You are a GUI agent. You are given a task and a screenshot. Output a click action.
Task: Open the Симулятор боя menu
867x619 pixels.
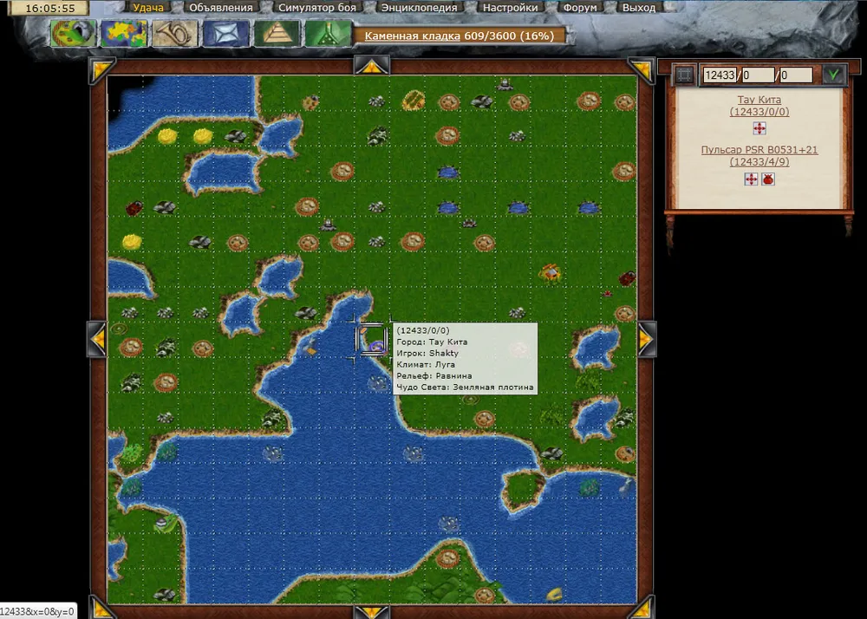click(x=317, y=8)
